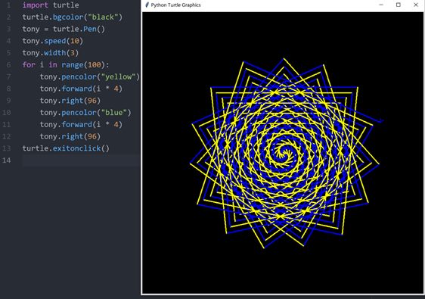Click line number 13 in the gutter
The height and width of the screenshot is (299, 425).
(7, 148)
